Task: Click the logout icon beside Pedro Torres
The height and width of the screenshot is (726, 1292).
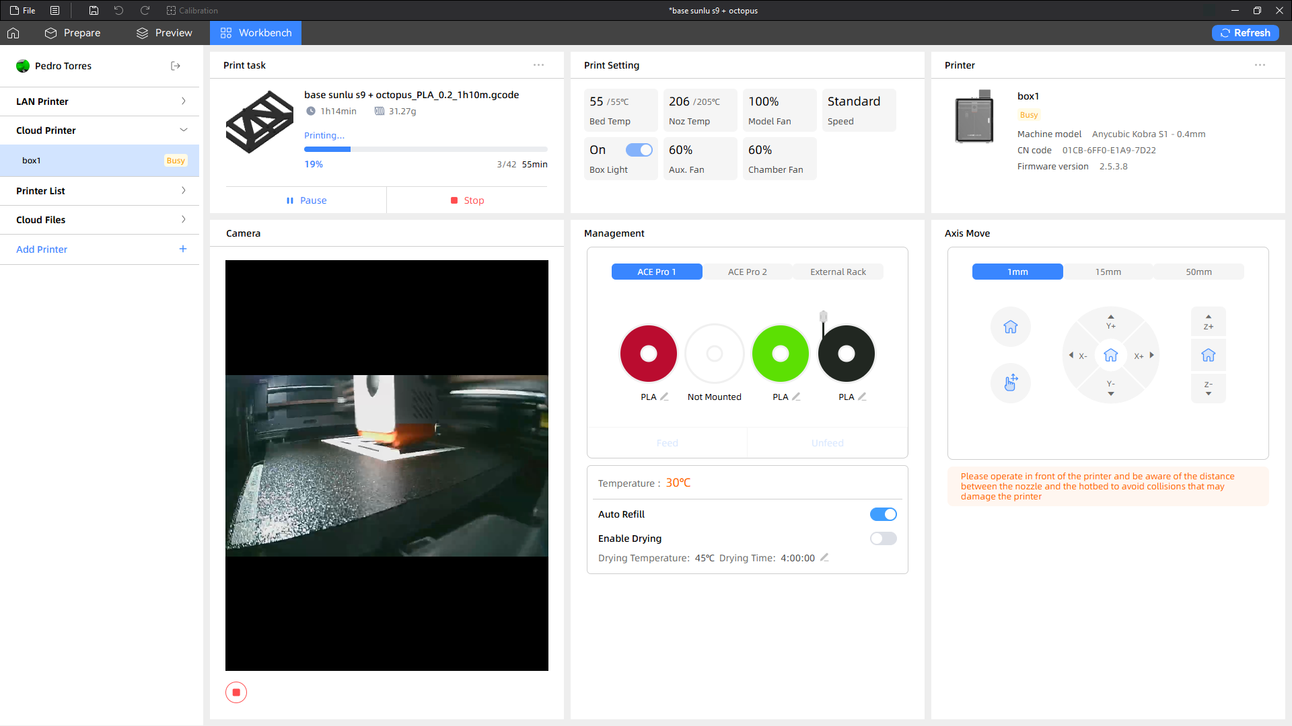Action: click(x=176, y=66)
